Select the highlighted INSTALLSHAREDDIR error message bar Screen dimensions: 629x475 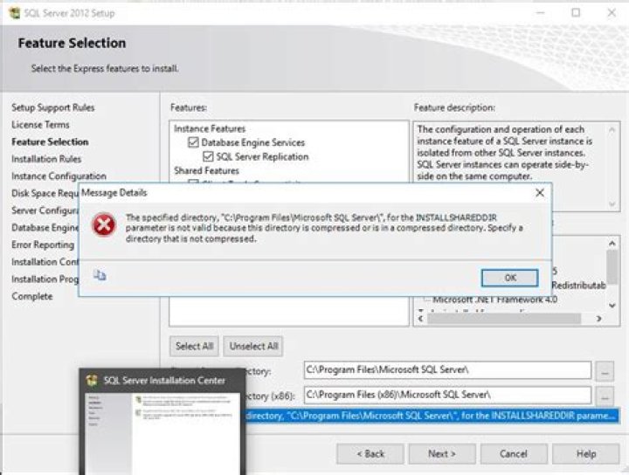click(432, 416)
